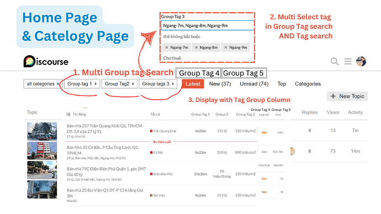Screen dimensions: 381x214
Task: Click the Group 2 column header
Action: 221,114
